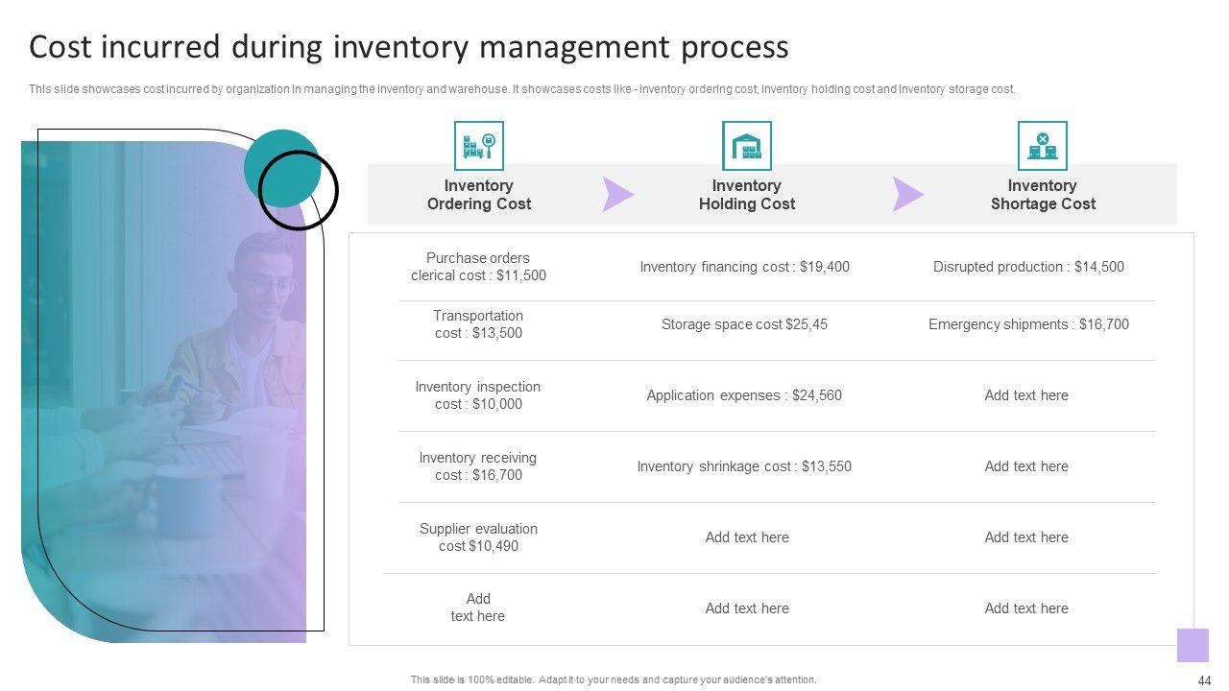Click the Inventory Shortage Cost icon
The height and width of the screenshot is (691, 1229).
tap(1042, 146)
